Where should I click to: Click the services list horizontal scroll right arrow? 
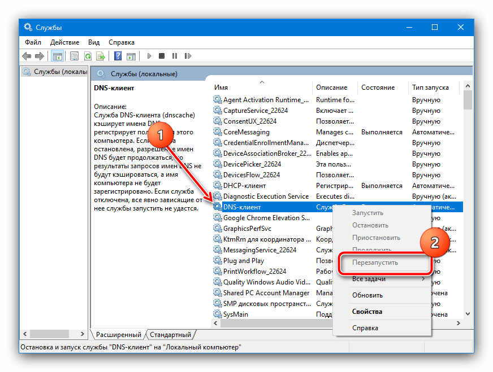point(459,323)
